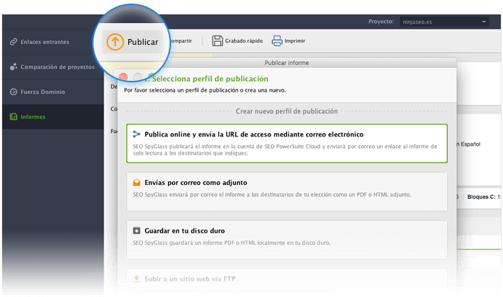The image size is (503, 297).
Task: Click the blue share icon in Publica online
Action: click(137, 134)
